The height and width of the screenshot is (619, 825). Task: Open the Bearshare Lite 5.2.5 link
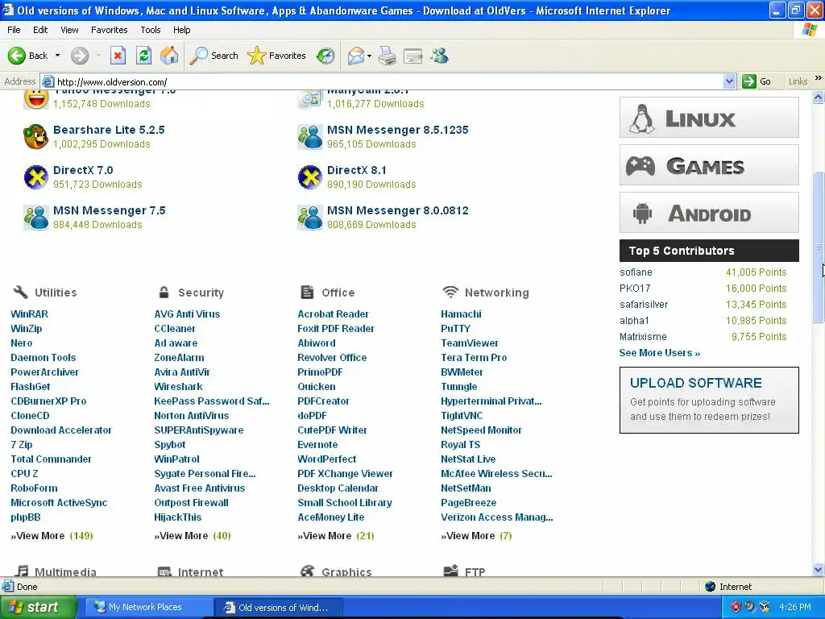coord(109,130)
